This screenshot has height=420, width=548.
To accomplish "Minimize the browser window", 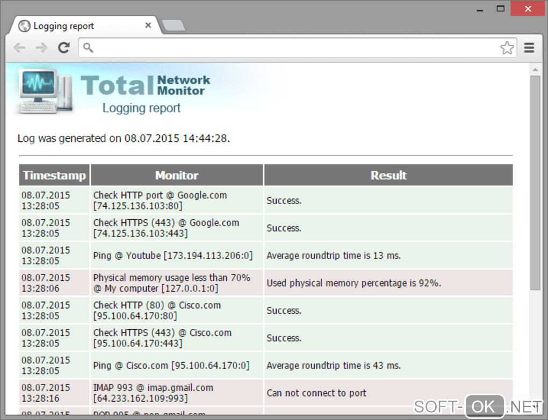I will click(x=480, y=10).
